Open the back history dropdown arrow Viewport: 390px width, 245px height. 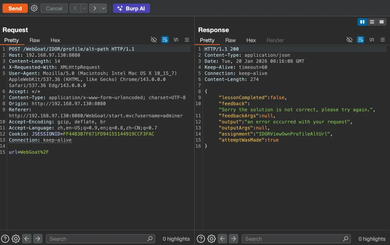click(x=84, y=8)
